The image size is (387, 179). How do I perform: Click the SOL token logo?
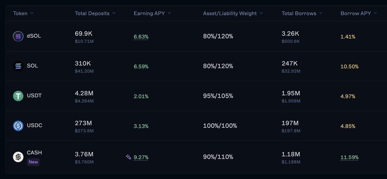coord(18,66)
